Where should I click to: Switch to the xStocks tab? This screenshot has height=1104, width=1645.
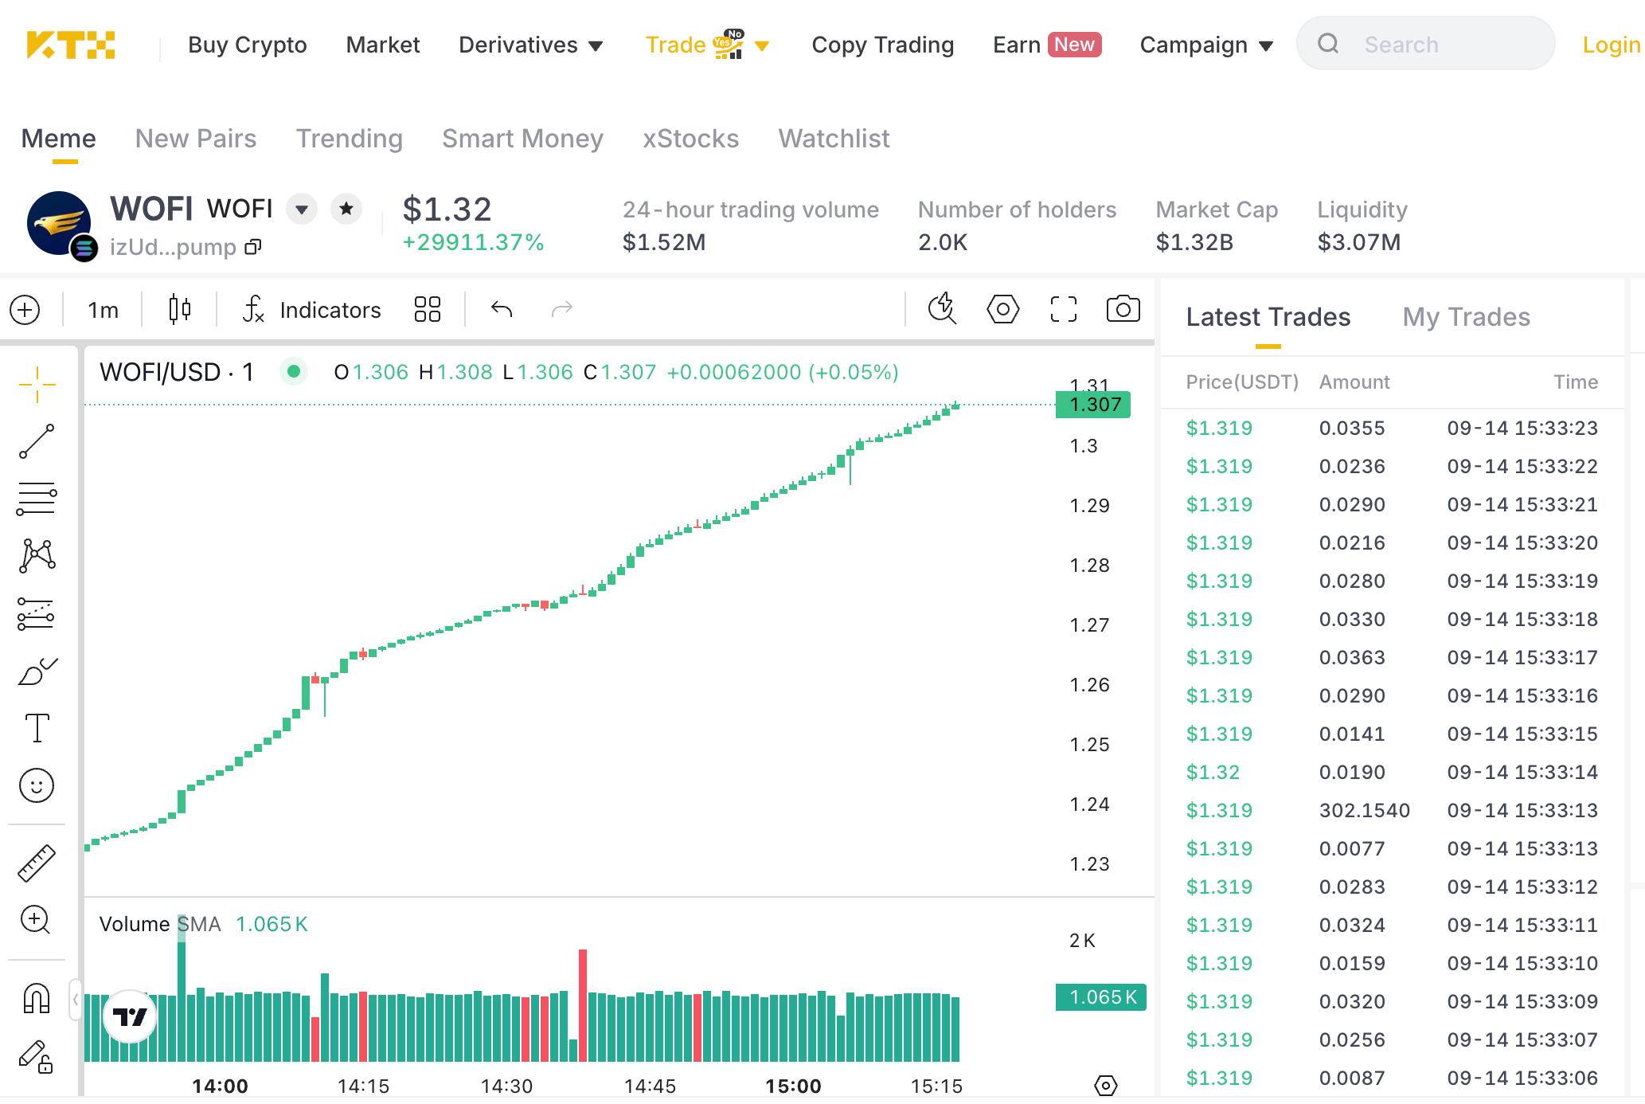click(x=691, y=139)
